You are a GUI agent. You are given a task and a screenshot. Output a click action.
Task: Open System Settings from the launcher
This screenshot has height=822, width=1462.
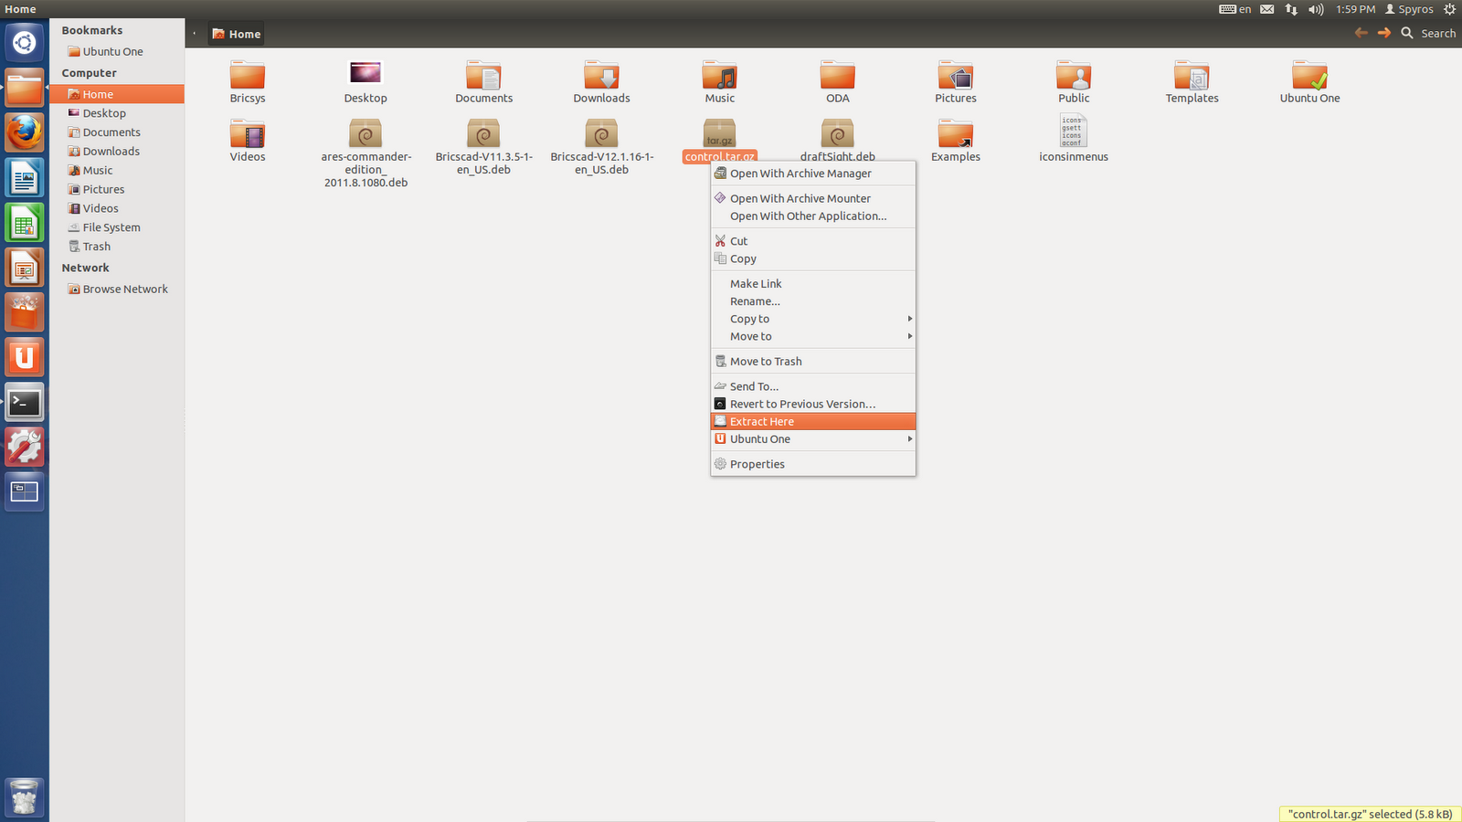[x=25, y=447]
